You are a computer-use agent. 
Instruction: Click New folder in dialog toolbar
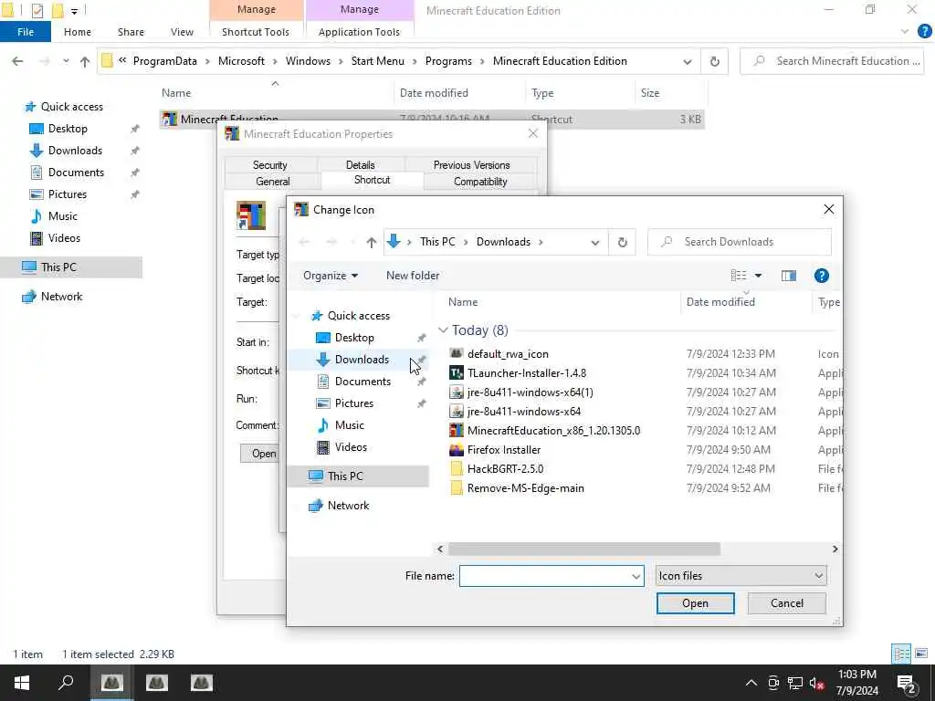[413, 276]
